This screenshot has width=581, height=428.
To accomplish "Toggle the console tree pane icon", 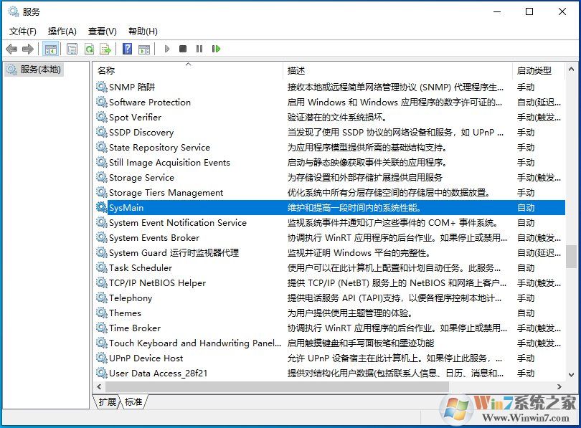I will (x=50, y=49).
